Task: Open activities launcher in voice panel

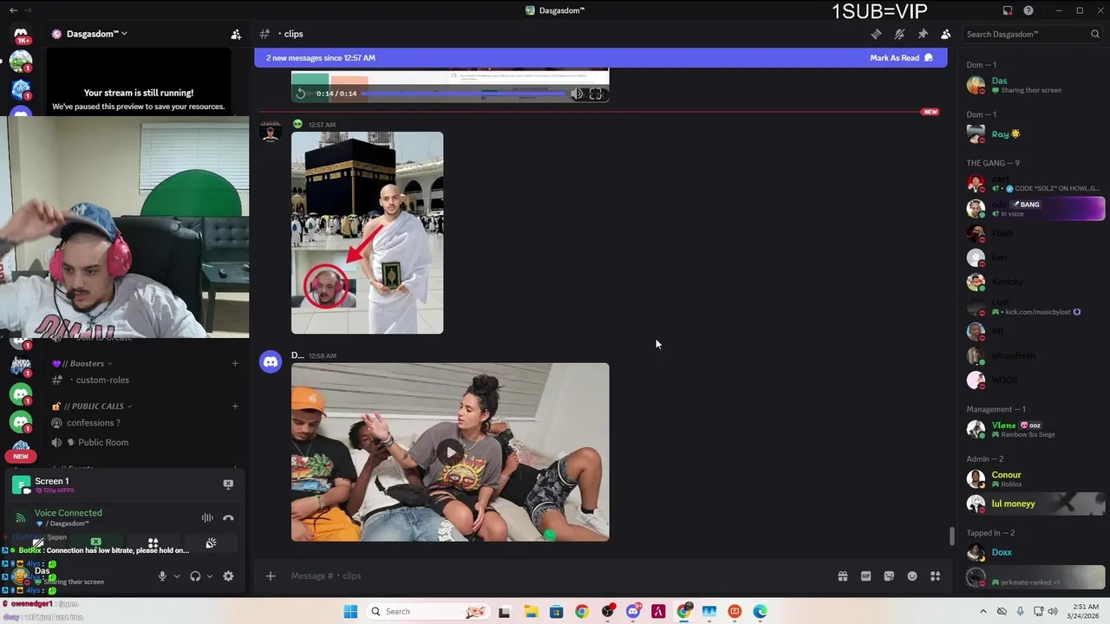Action: pos(153,543)
